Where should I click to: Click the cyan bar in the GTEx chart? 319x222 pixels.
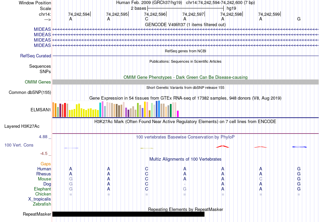click(x=100, y=110)
